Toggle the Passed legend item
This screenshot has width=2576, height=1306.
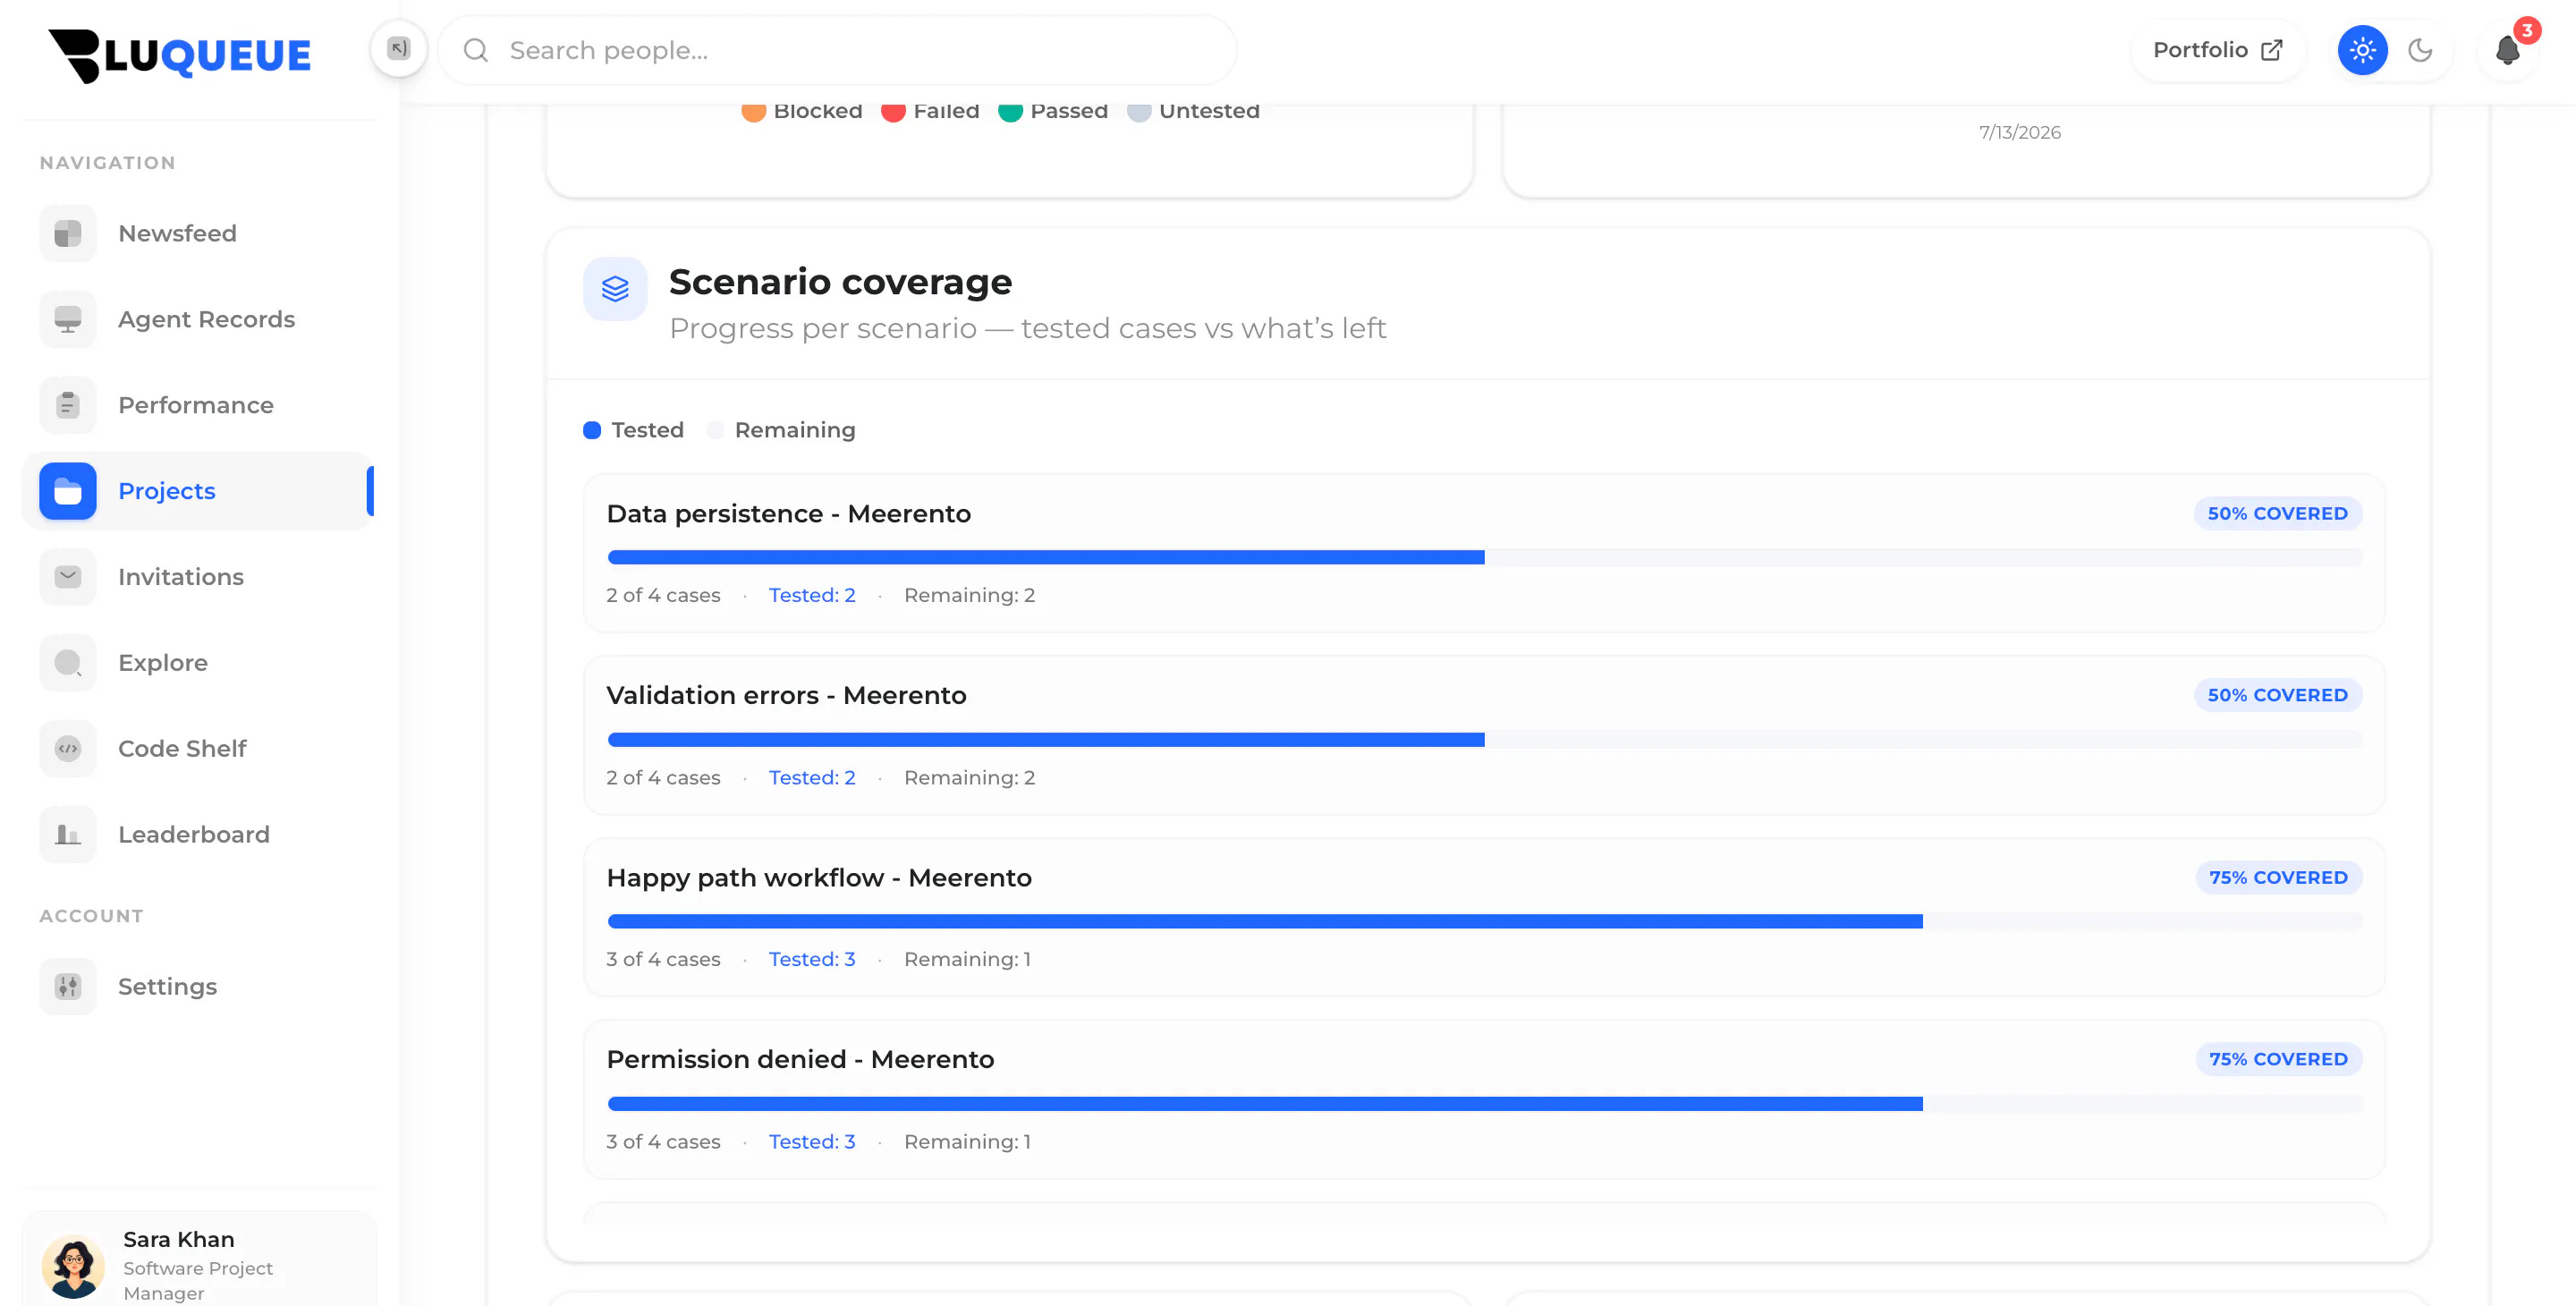pyautogui.click(x=1053, y=111)
